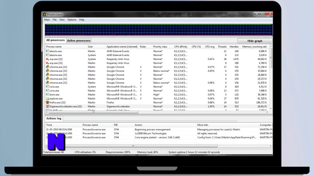
Task: Open the Main menu
Action: click(x=47, y=20)
